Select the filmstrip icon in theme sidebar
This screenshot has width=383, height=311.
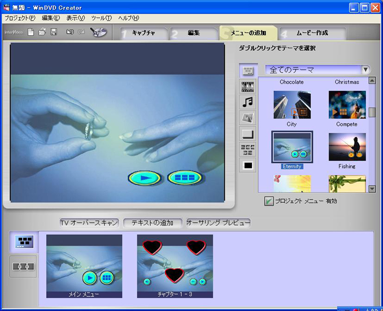248,87
